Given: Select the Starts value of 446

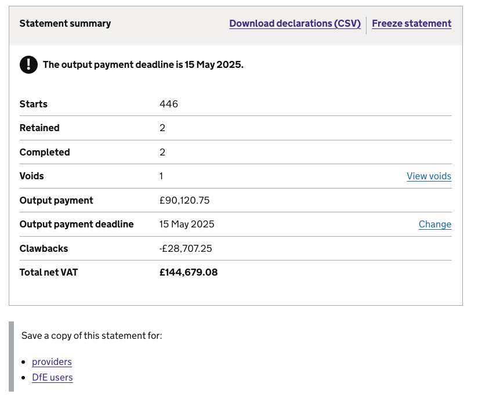Looking at the screenshot, I should point(168,104).
